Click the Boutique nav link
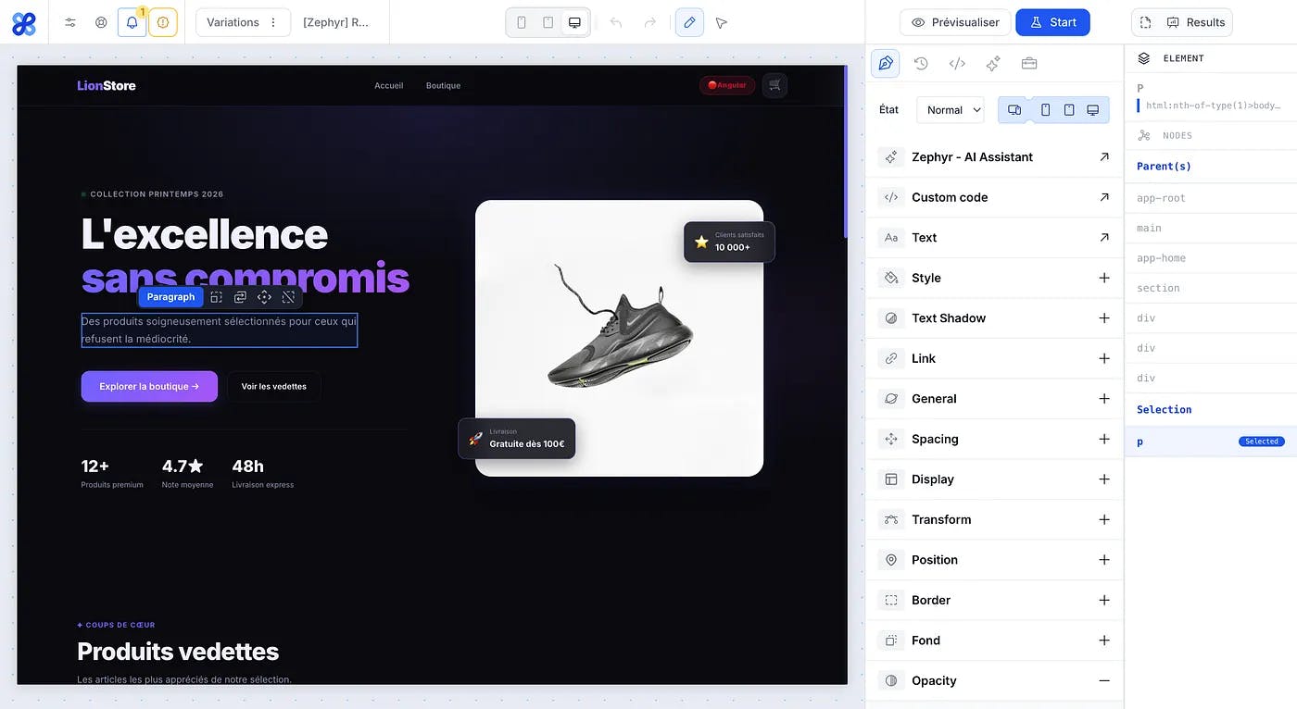Image resolution: width=1297 pixels, height=709 pixels. (x=443, y=86)
